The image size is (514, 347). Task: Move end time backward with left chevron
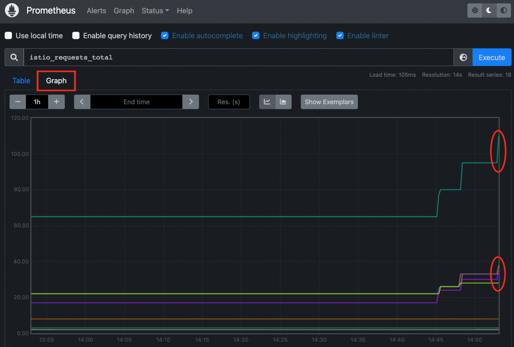click(82, 102)
